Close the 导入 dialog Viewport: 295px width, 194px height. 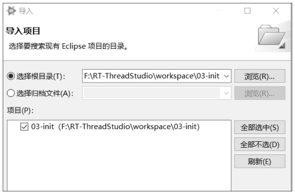tap(276, 11)
